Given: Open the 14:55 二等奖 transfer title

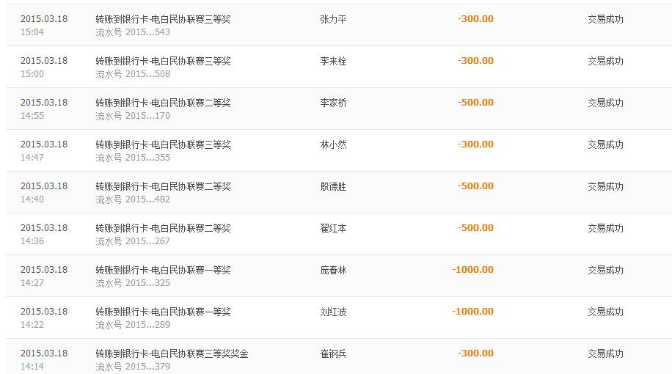Looking at the screenshot, I should (163, 103).
